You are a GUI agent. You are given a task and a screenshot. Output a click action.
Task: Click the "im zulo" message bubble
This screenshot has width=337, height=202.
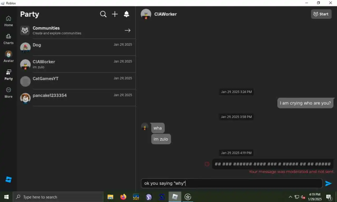tap(161, 139)
